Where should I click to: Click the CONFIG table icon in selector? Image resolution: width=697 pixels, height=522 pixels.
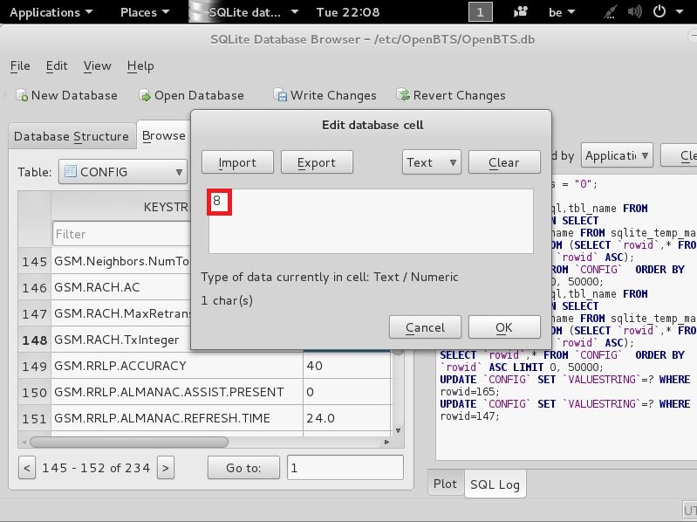click(x=71, y=172)
